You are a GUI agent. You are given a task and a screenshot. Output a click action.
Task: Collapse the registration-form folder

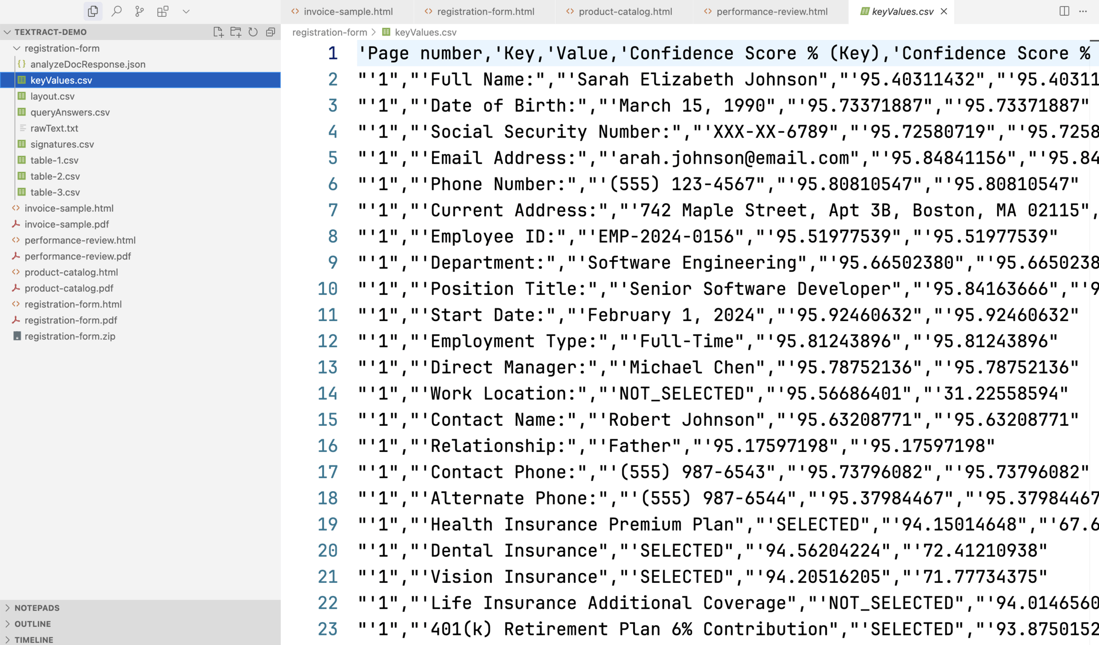pos(17,48)
